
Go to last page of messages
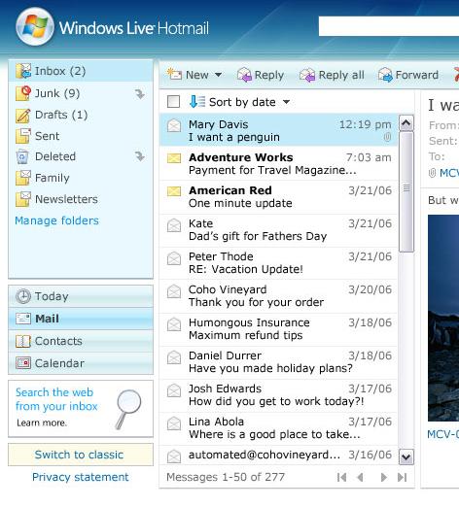(402, 477)
